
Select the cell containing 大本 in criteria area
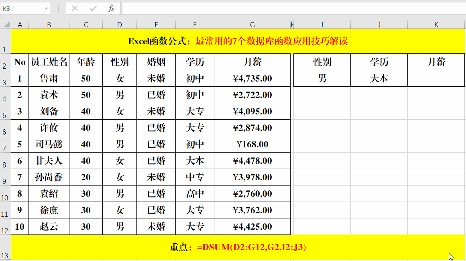point(379,79)
